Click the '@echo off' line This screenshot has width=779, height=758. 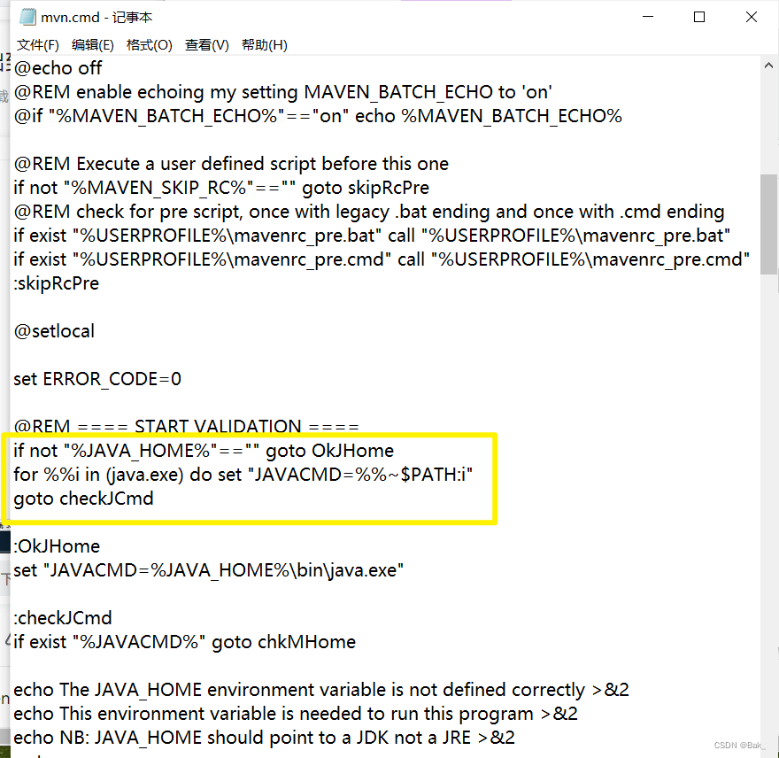tap(58, 68)
